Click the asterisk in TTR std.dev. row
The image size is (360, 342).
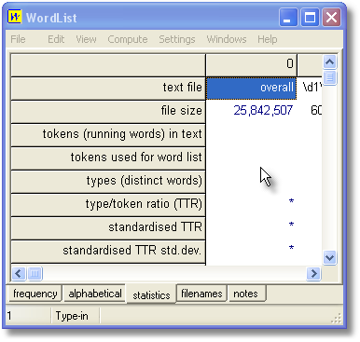pyautogui.click(x=291, y=248)
